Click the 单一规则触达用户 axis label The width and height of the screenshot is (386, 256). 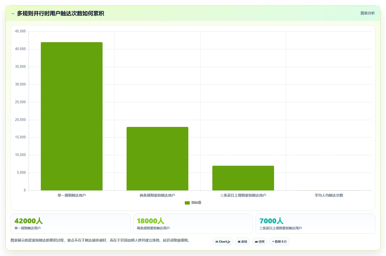pyautogui.click(x=72, y=195)
